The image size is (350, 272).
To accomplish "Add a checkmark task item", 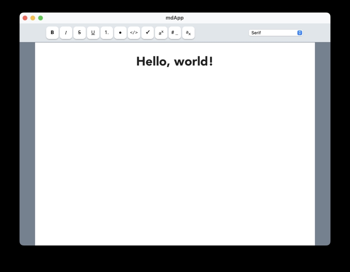I will coord(148,33).
